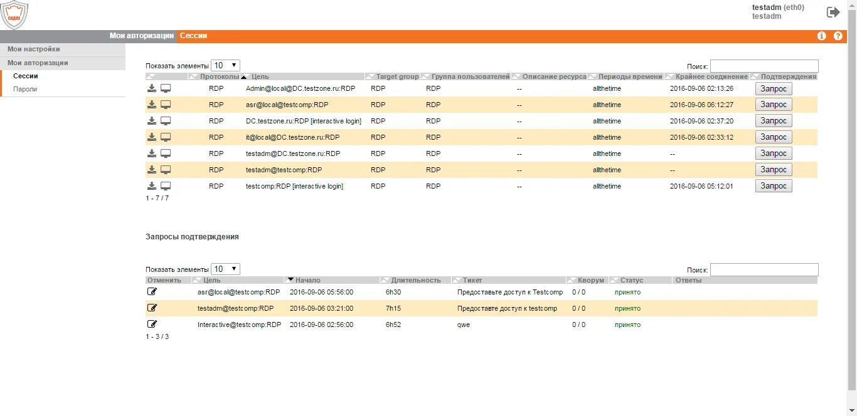Download RDP file for testadm@testcomp:RDP

click(x=152, y=170)
